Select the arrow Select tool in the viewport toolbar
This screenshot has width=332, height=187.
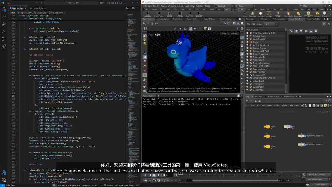point(145,52)
